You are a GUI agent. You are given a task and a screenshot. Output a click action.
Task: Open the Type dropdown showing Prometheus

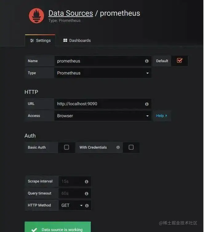[x=103, y=73]
